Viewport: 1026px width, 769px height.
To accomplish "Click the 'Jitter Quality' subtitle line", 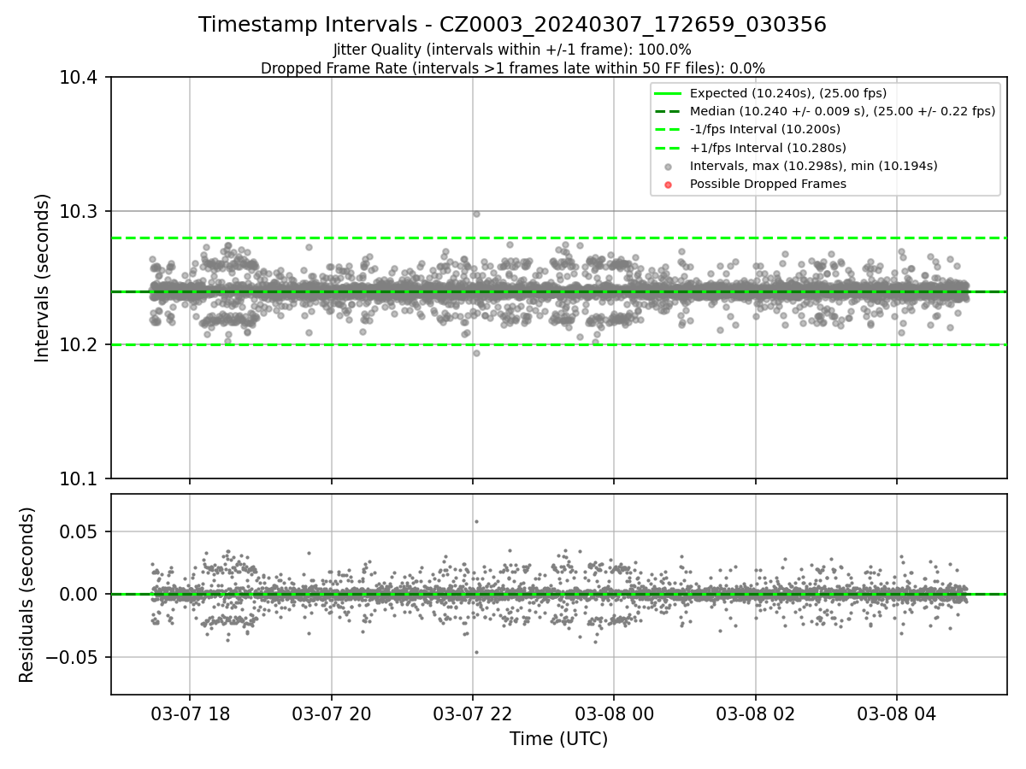I will point(512,50).
